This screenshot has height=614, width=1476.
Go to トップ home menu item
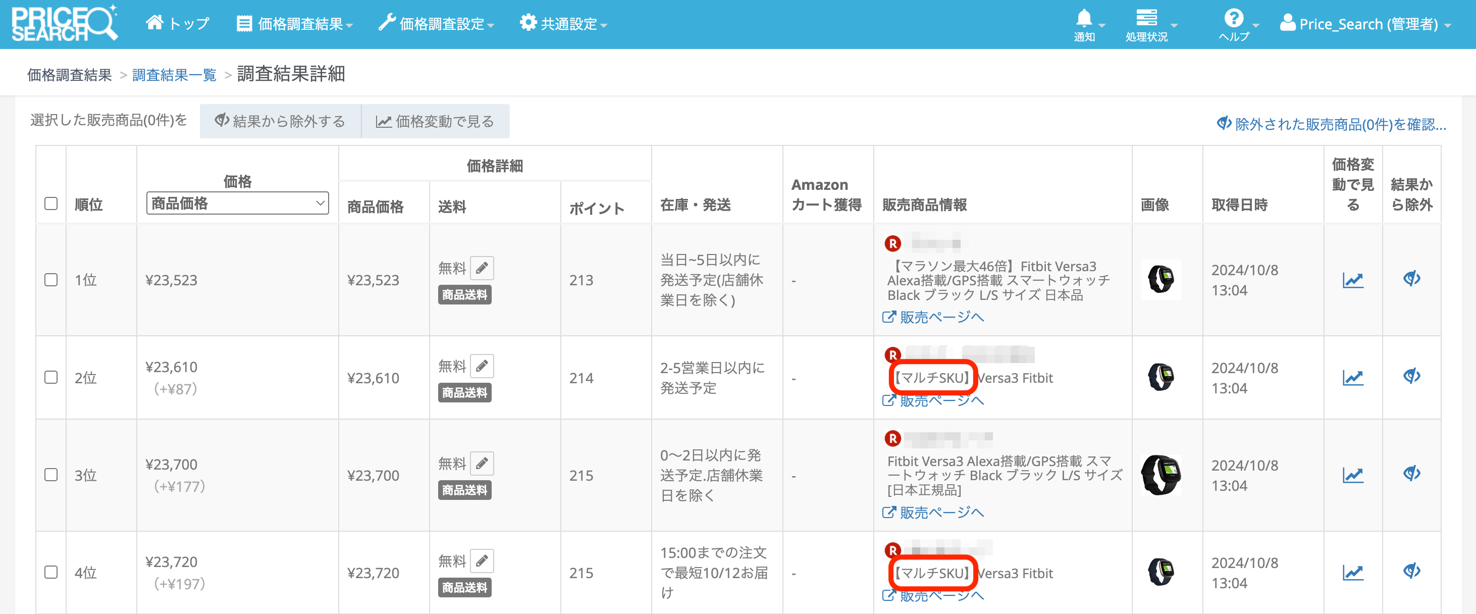pyautogui.click(x=178, y=24)
